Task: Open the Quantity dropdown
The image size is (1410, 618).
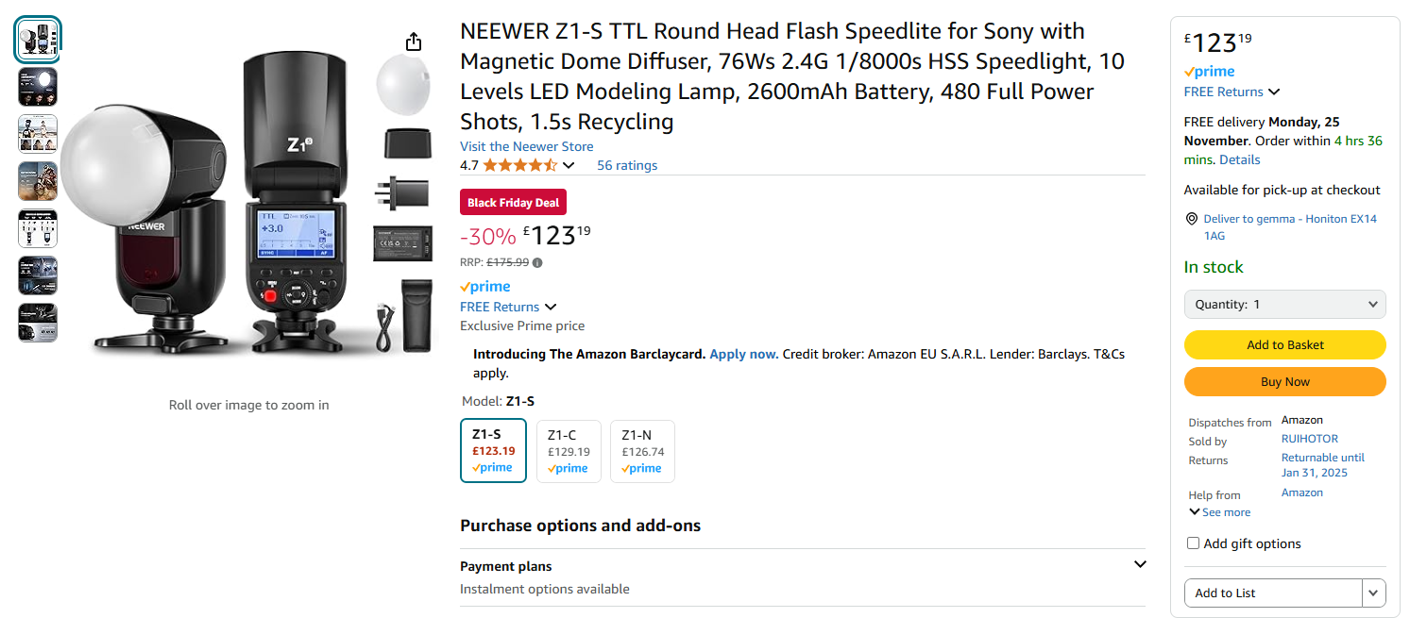Action: click(1284, 304)
